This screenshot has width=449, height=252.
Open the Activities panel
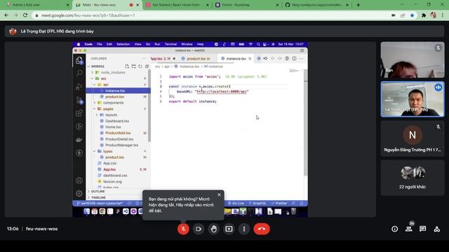tap(436, 229)
